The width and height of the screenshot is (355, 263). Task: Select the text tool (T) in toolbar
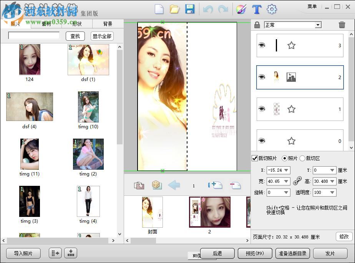click(257, 10)
